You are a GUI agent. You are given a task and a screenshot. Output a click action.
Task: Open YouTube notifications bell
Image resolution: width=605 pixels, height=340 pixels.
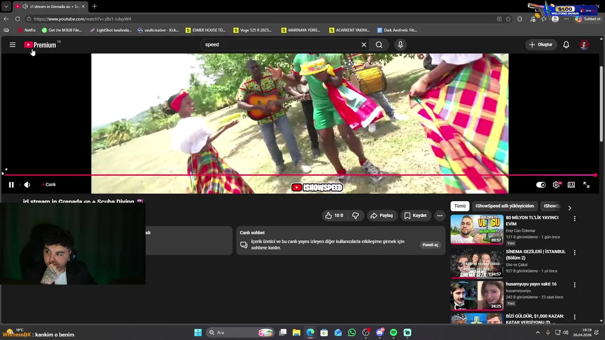[x=566, y=44]
